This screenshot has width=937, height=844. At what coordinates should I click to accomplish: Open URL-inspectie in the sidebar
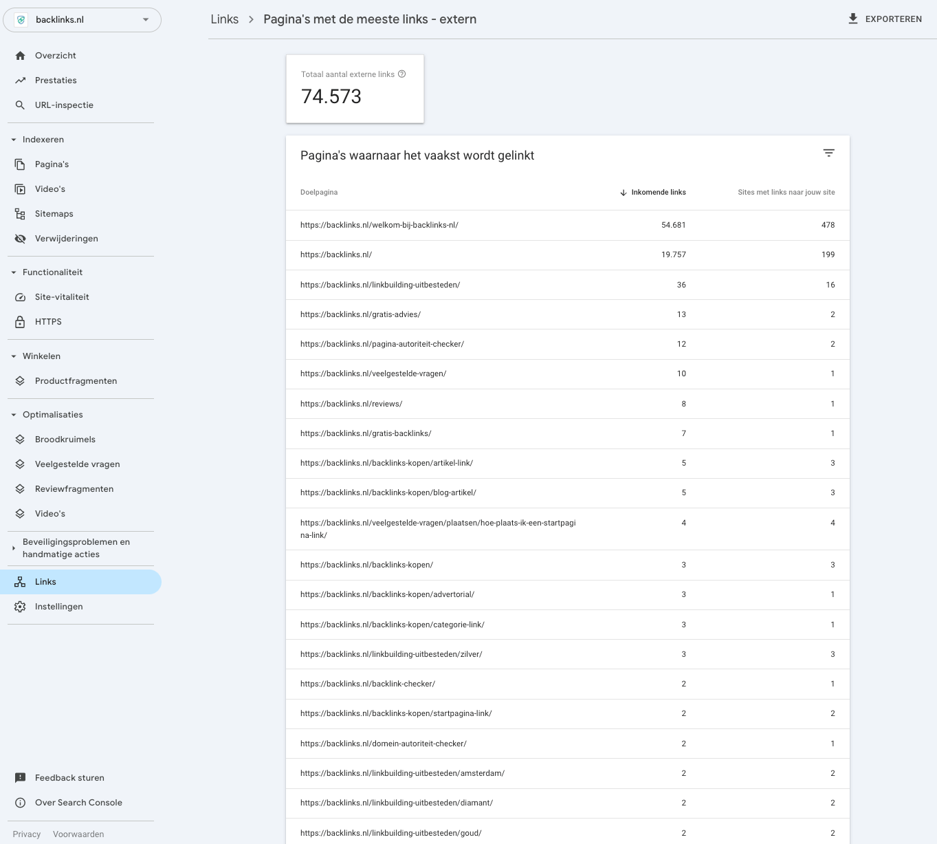64,105
